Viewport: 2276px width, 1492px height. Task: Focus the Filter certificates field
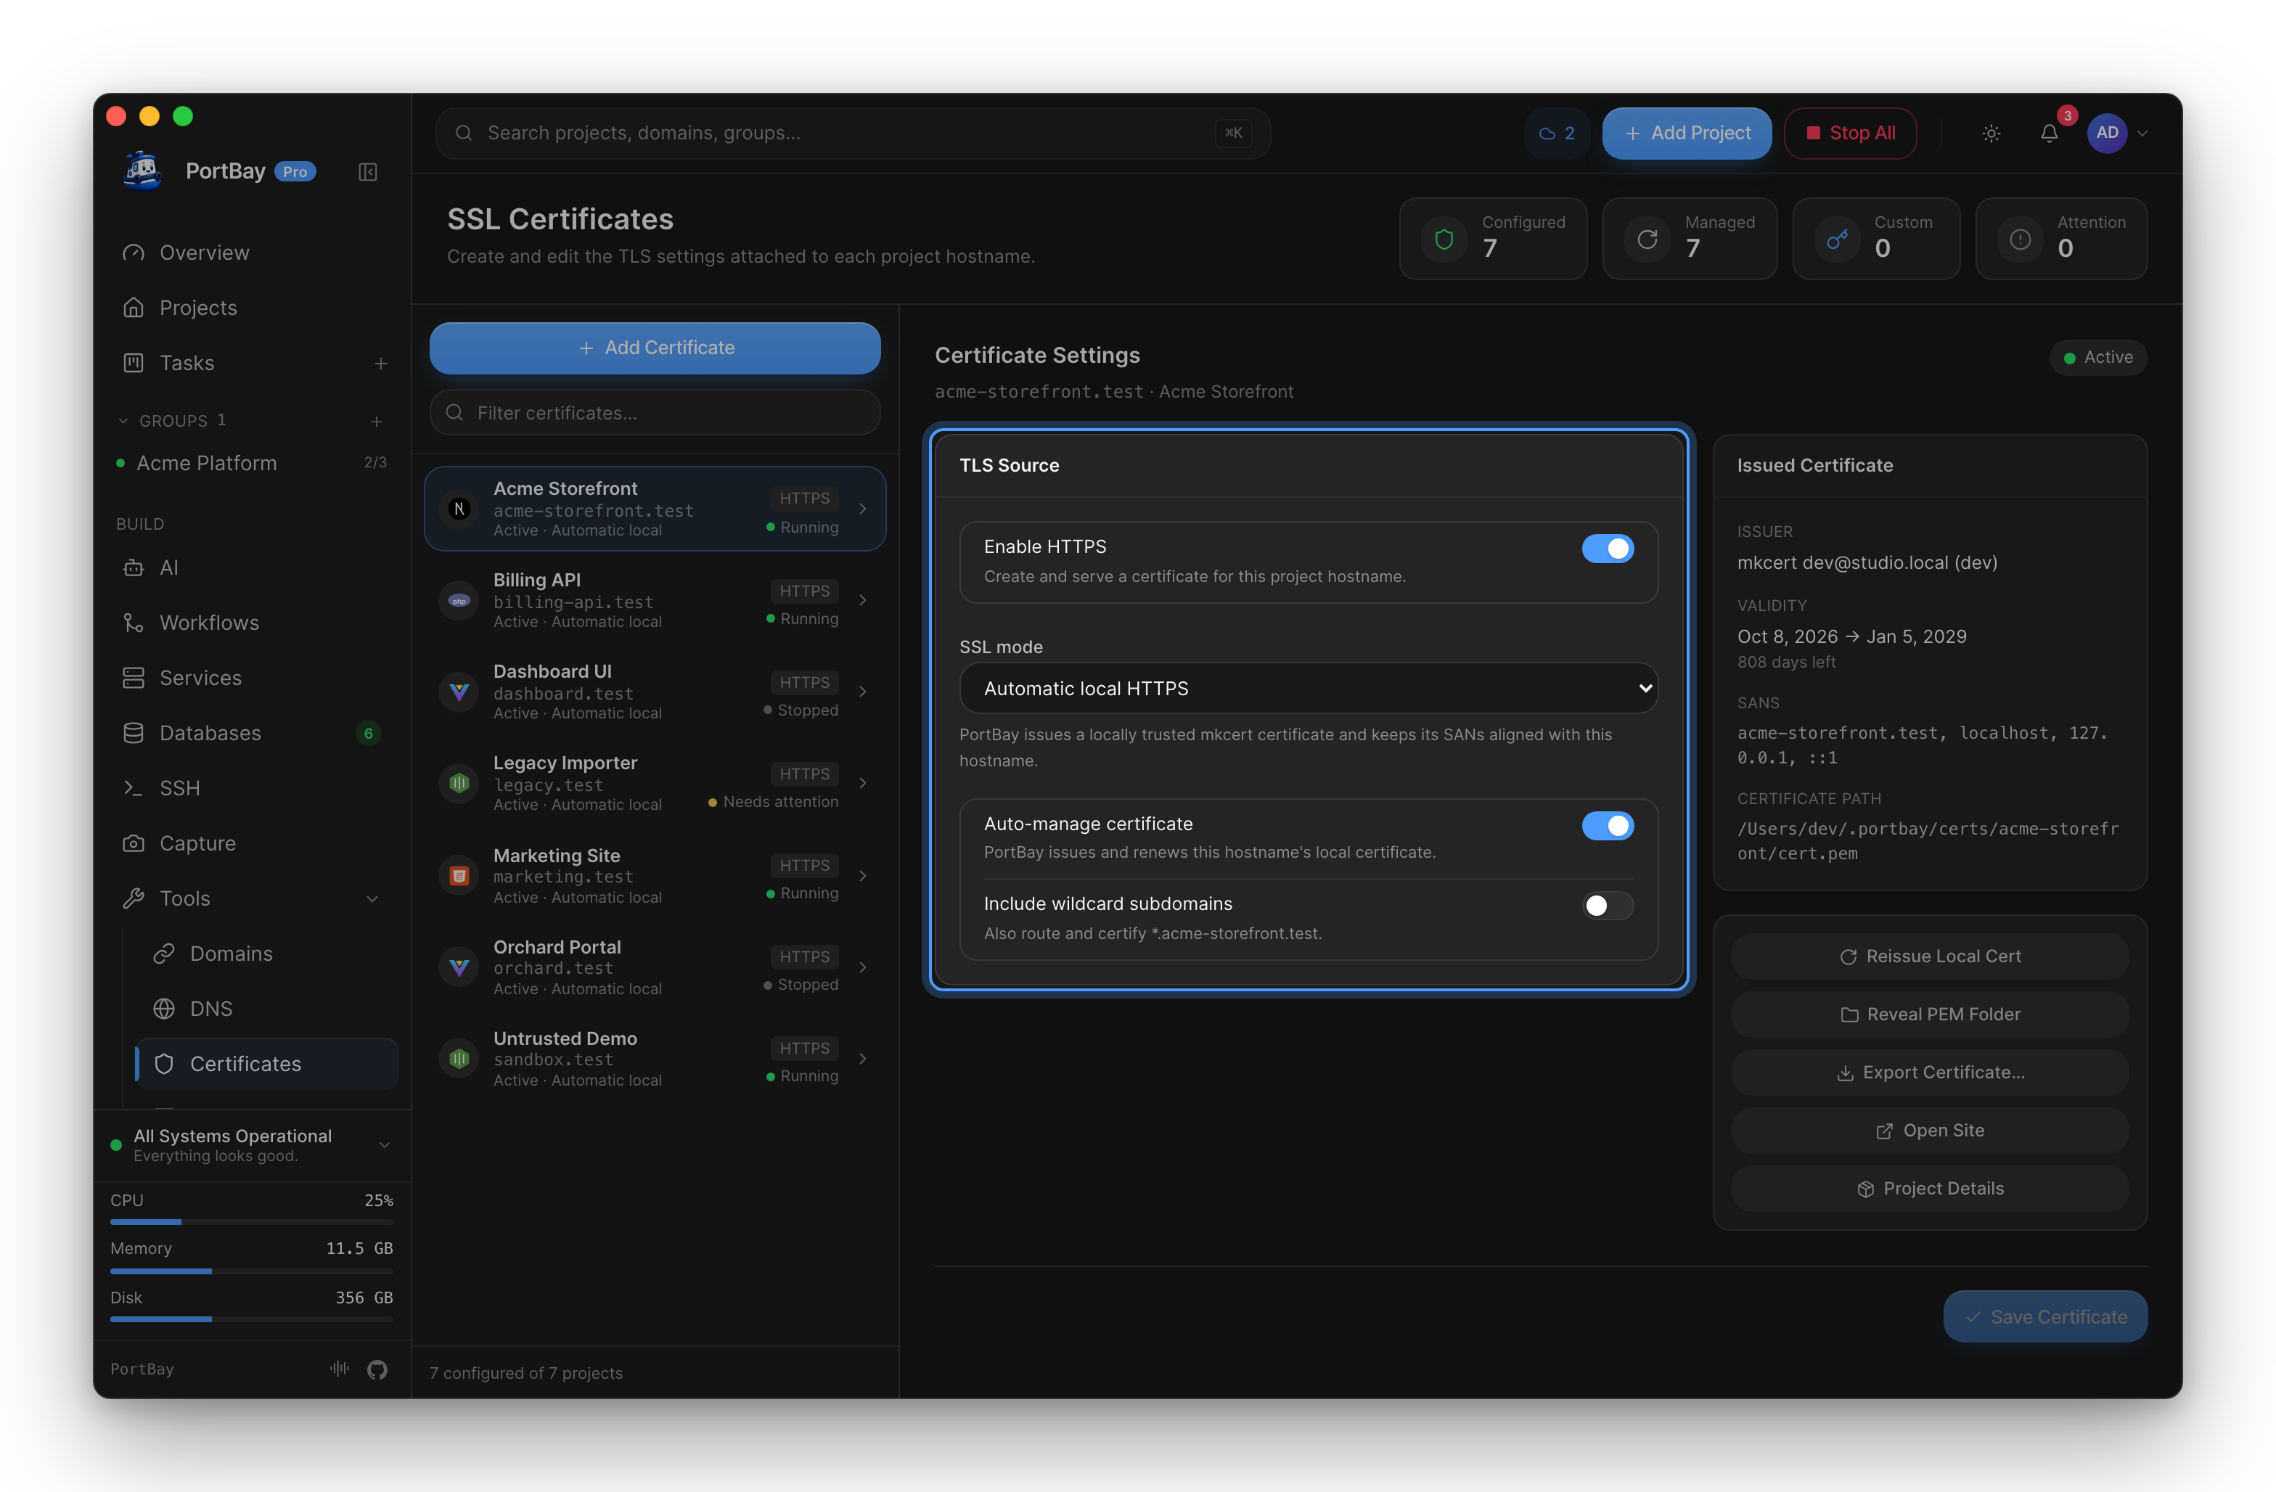tap(655, 413)
